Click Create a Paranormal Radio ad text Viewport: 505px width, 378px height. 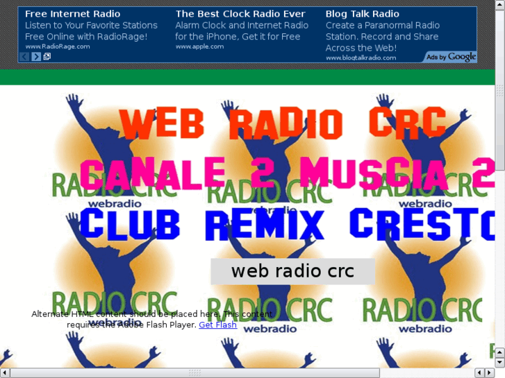coord(383,25)
